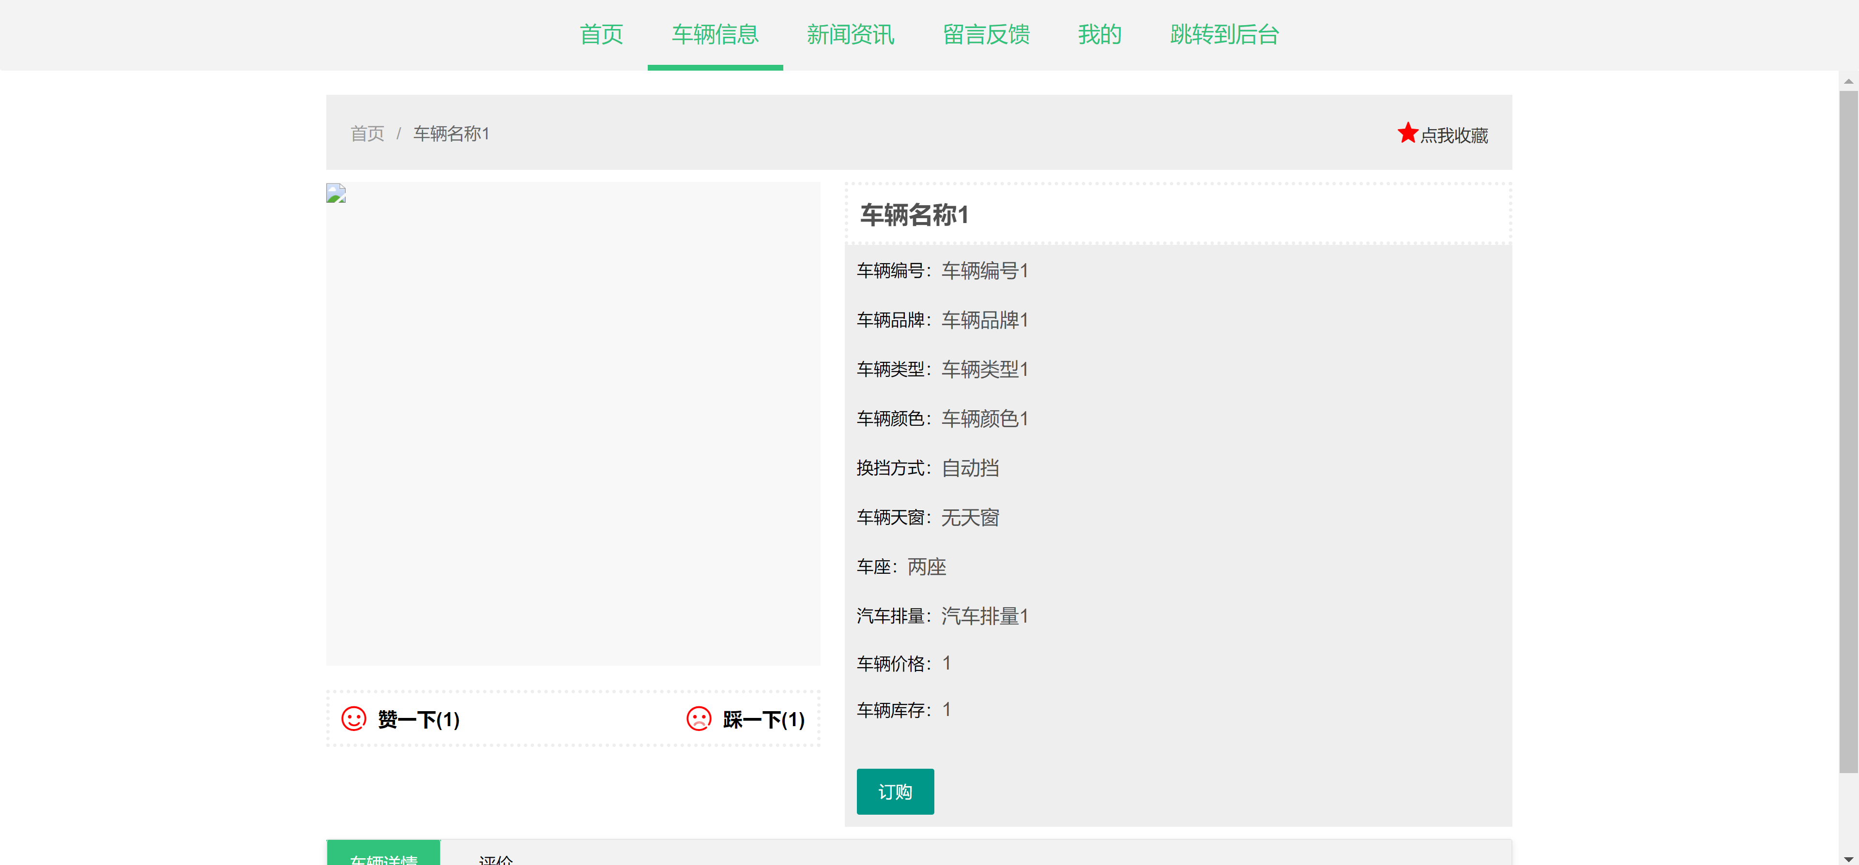
Task: Click the smiley face like icon
Action: (x=353, y=718)
